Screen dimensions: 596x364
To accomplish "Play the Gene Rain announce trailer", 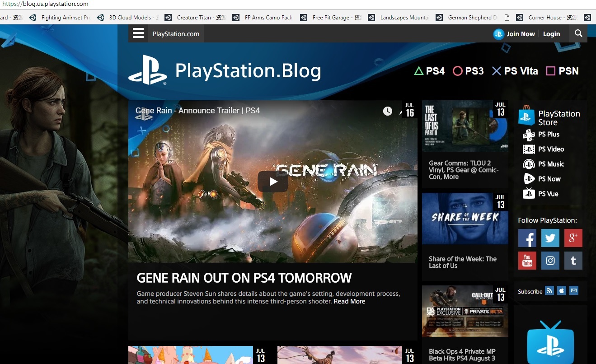I will (272, 182).
